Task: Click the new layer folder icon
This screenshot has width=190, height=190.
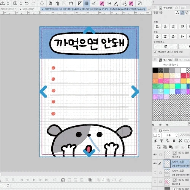Action: tap(171, 147)
